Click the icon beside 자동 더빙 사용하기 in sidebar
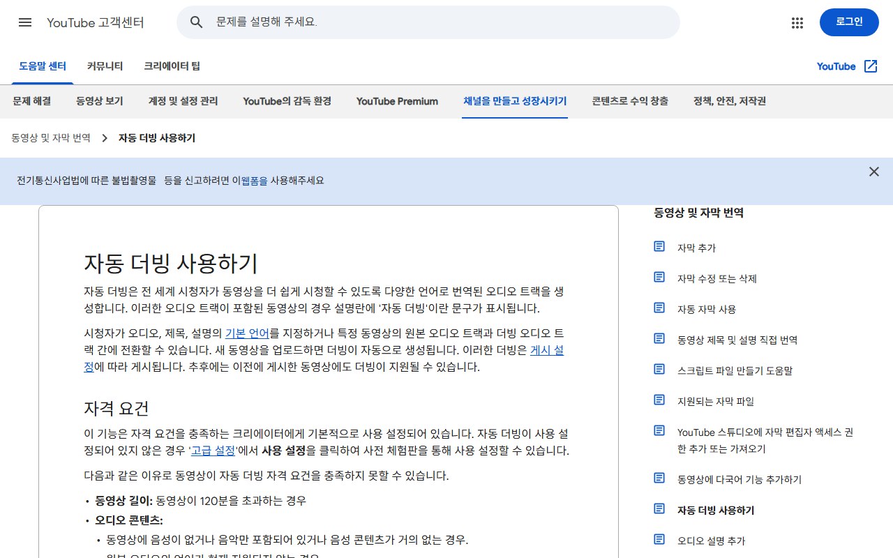893x558 pixels. click(659, 509)
